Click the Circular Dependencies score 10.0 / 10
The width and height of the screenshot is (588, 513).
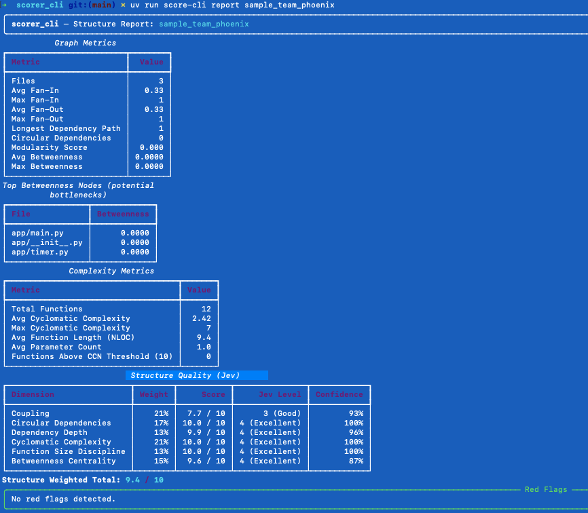tap(204, 423)
